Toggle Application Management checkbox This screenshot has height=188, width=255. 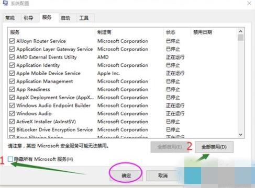tap(12, 81)
